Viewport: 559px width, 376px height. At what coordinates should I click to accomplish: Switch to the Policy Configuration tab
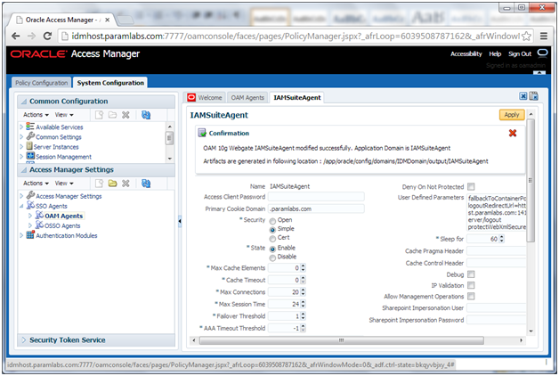point(41,83)
